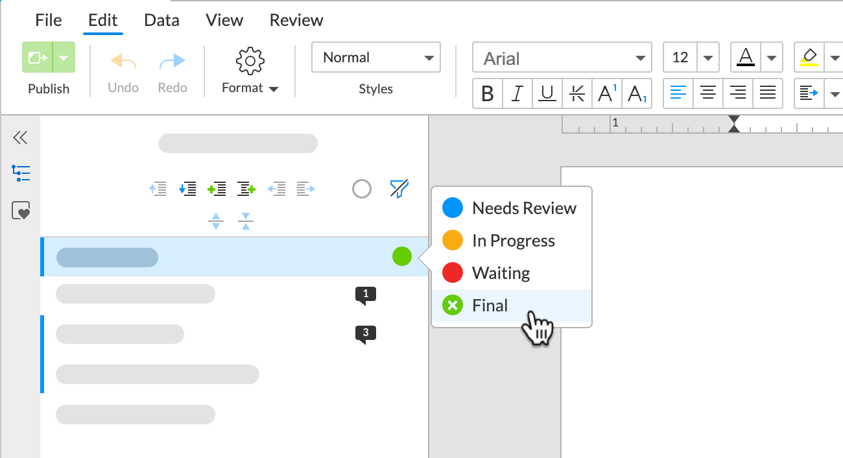Click the strikethrough formatting icon
The width and height of the screenshot is (843, 458).
click(576, 94)
